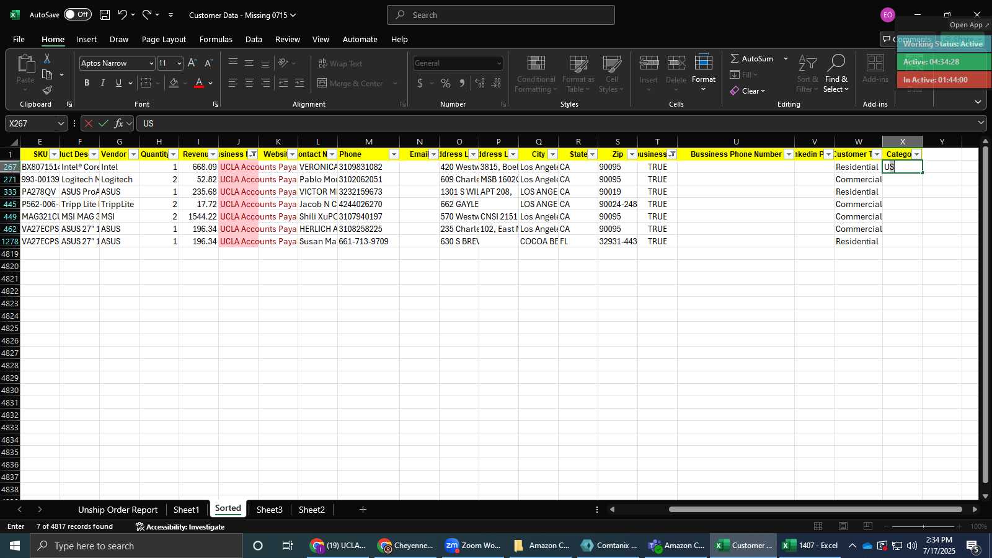
Task: Open Format cells dropdown in Cells group
Action: (704, 74)
